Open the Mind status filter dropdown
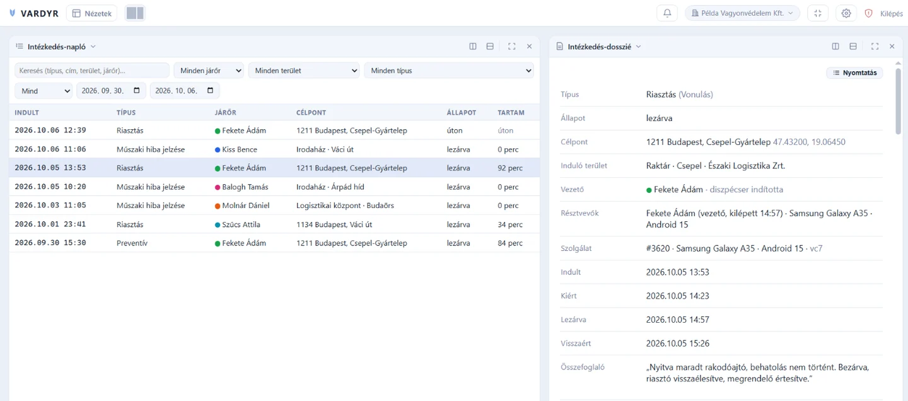This screenshot has width=908, height=401. point(44,91)
